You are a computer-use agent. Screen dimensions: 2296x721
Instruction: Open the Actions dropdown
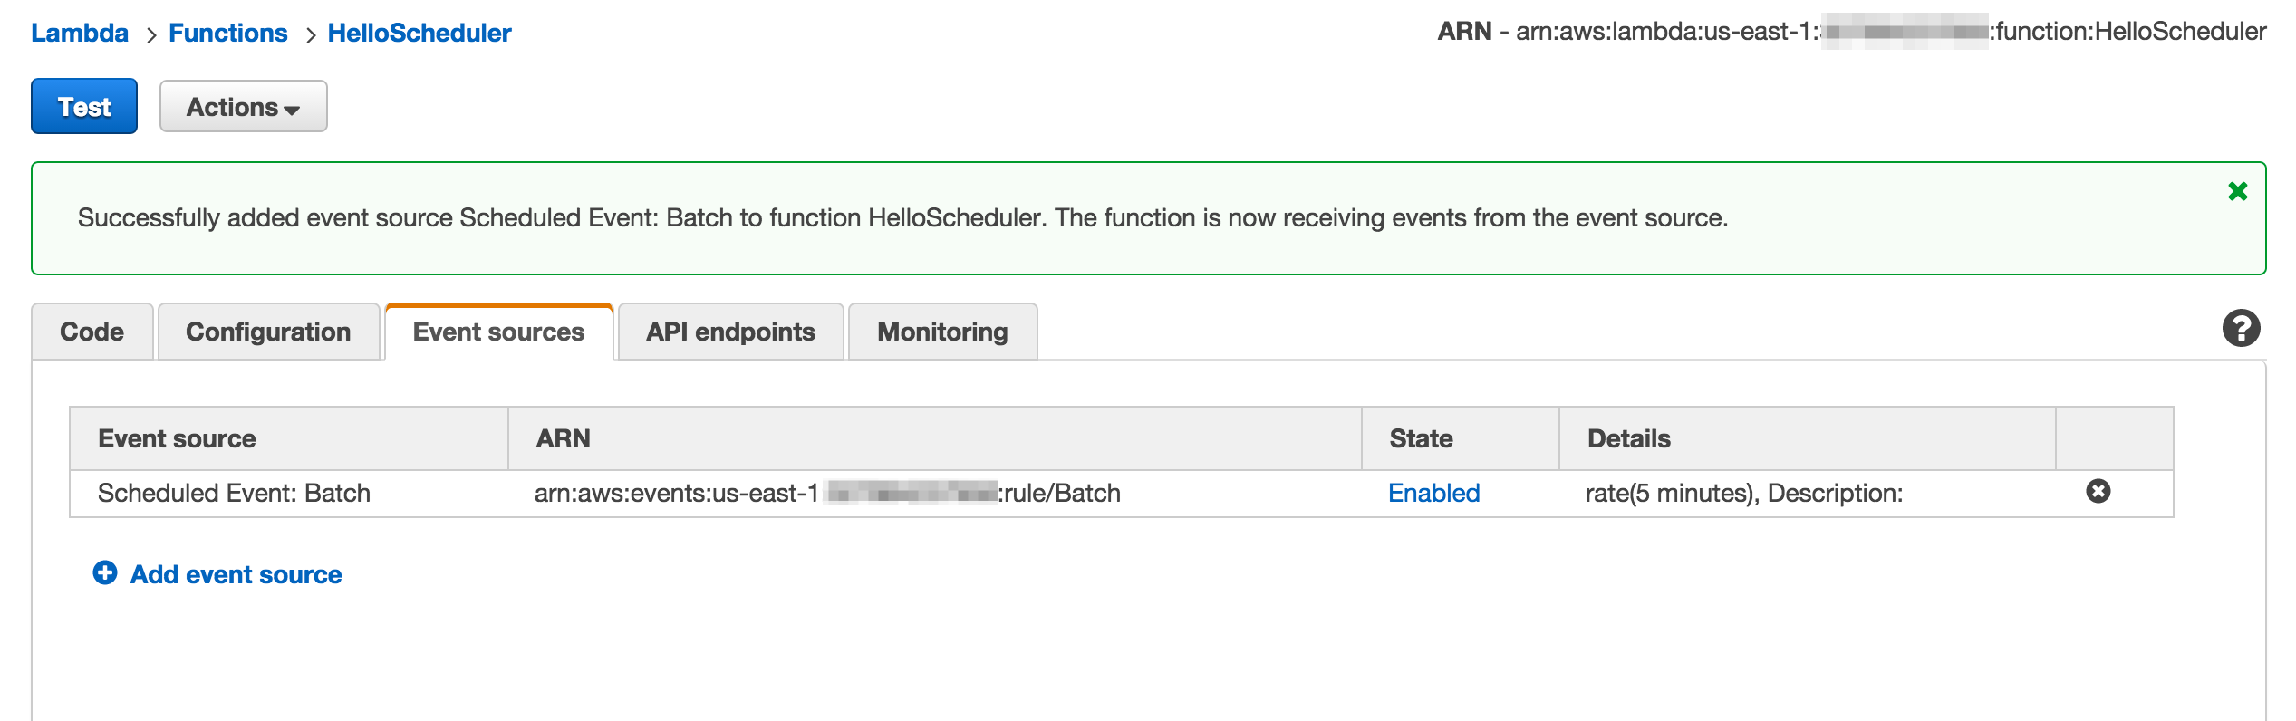[242, 106]
